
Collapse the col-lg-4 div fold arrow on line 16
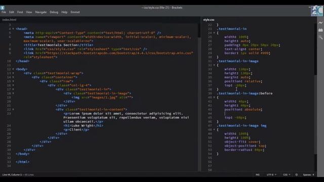(13, 85)
